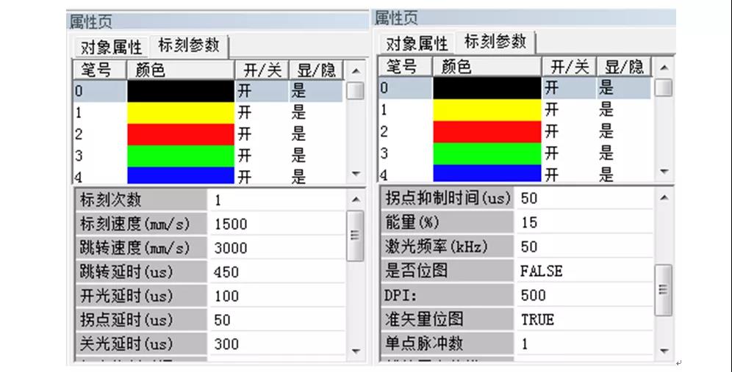
Task: Edit 激光频率(kHz) value field 50
Action: coord(584,247)
